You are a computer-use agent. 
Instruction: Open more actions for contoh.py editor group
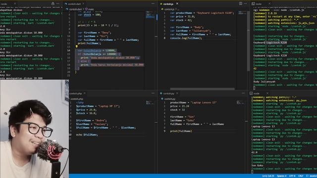point(243,93)
